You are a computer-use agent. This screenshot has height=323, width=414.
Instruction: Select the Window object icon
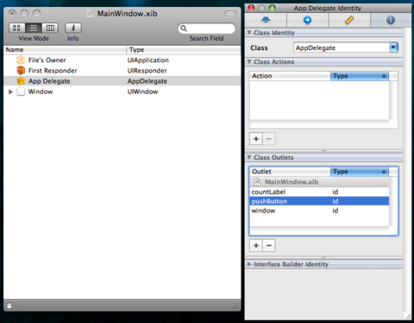coord(21,92)
